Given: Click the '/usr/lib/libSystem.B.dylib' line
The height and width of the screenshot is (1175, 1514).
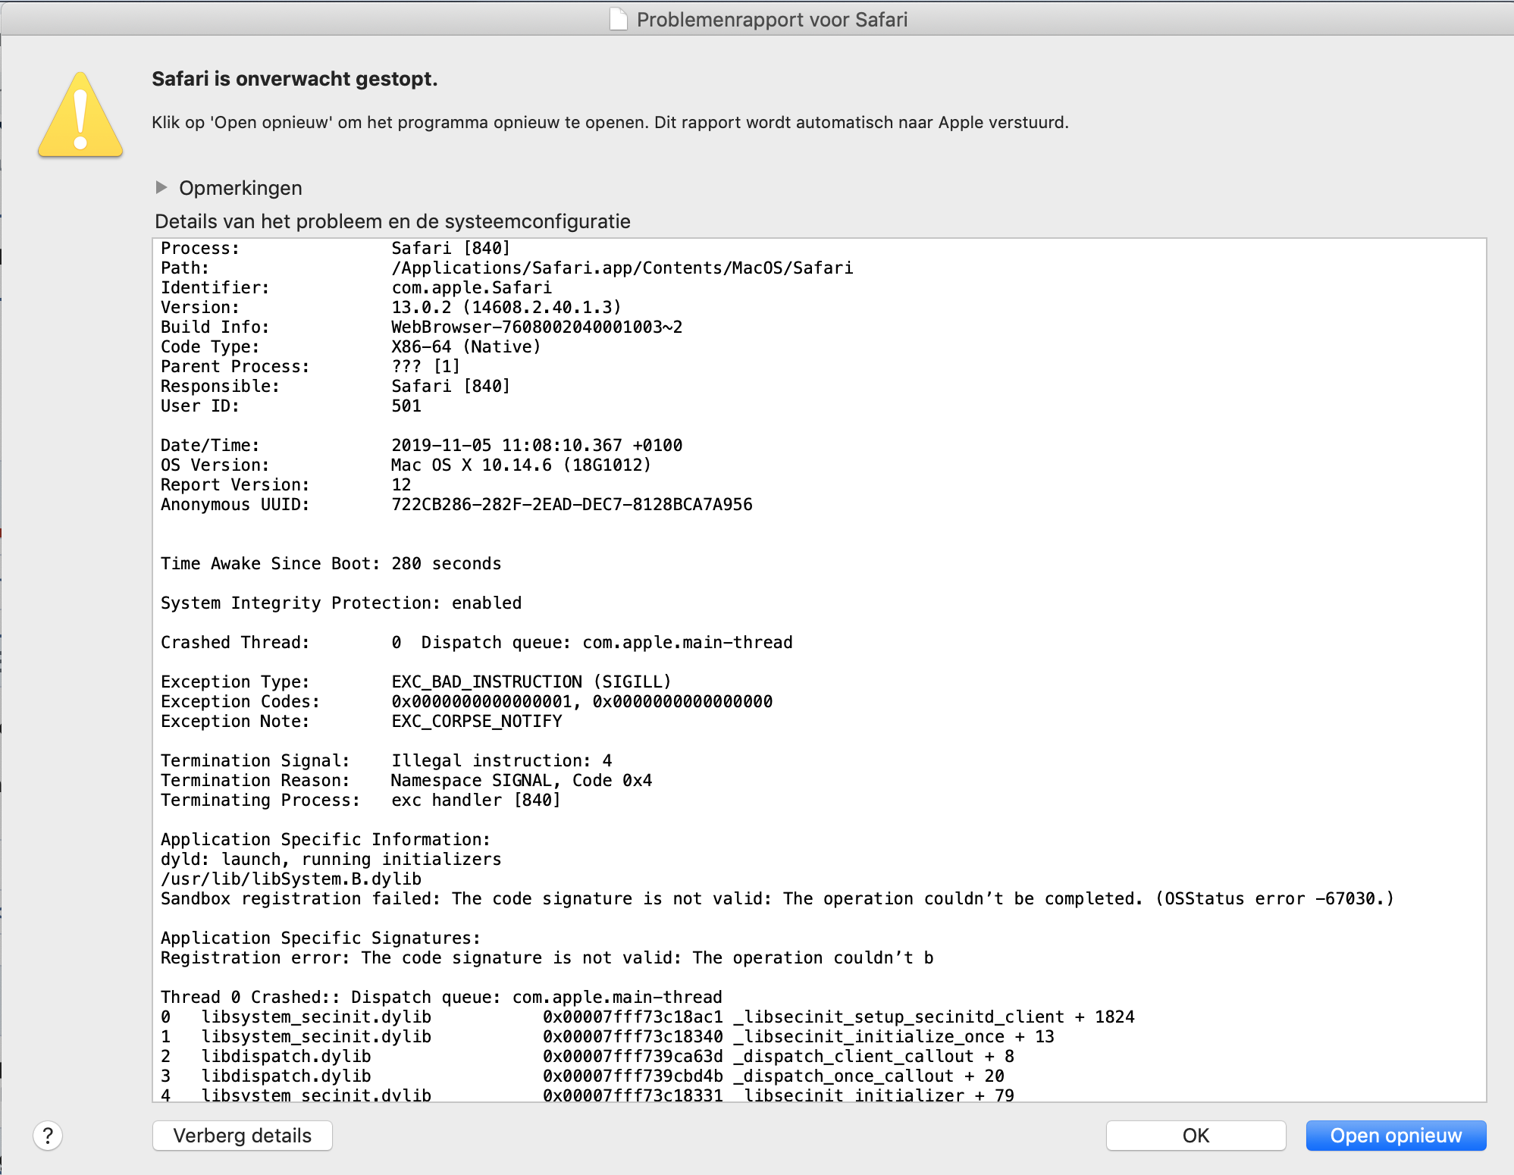Looking at the screenshot, I should pyautogui.click(x=290, y=879).
